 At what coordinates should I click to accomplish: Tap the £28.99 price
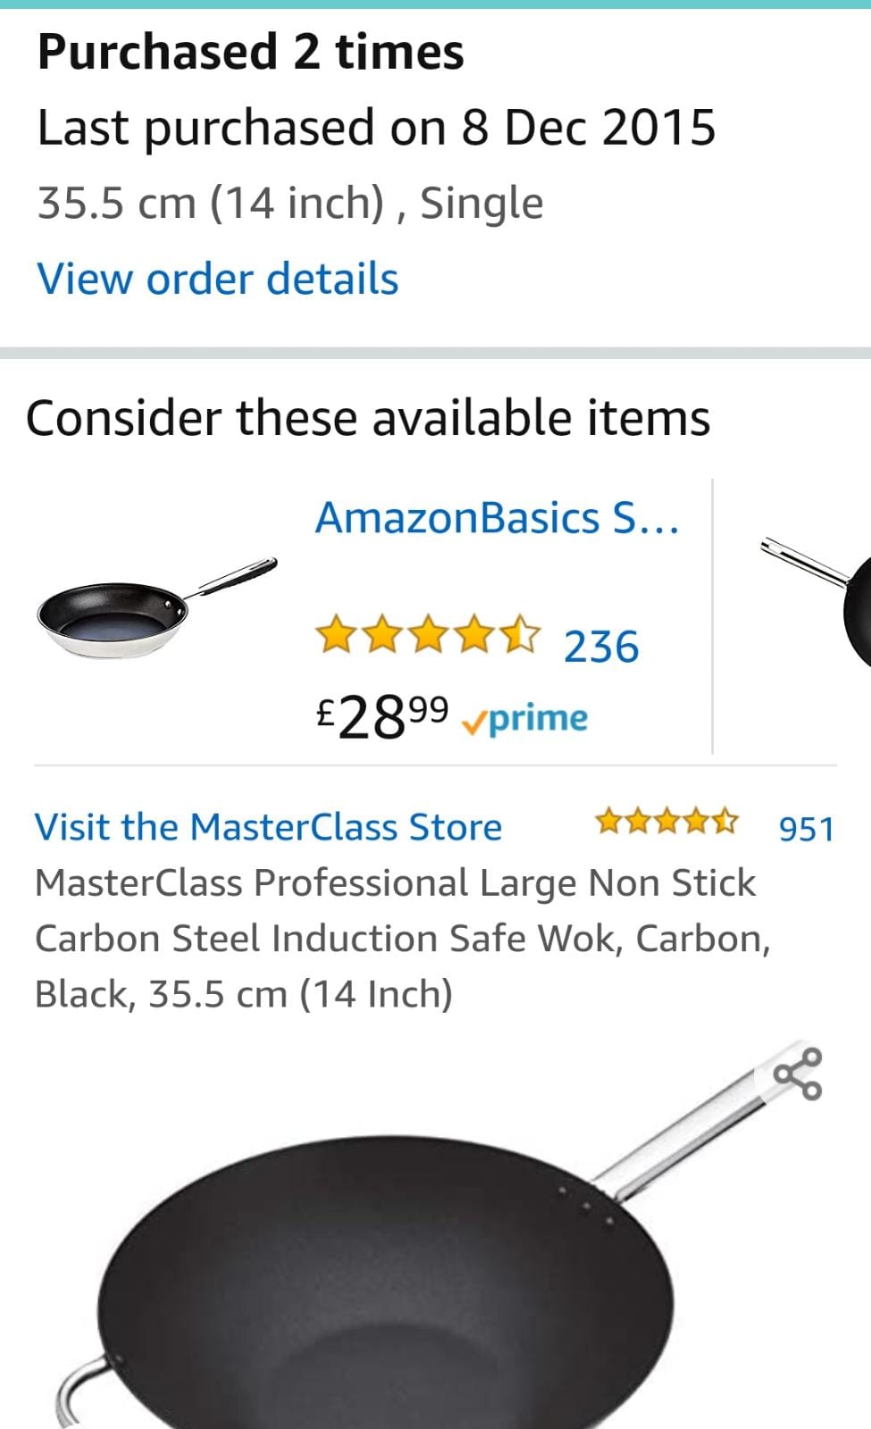click(382, 717)
